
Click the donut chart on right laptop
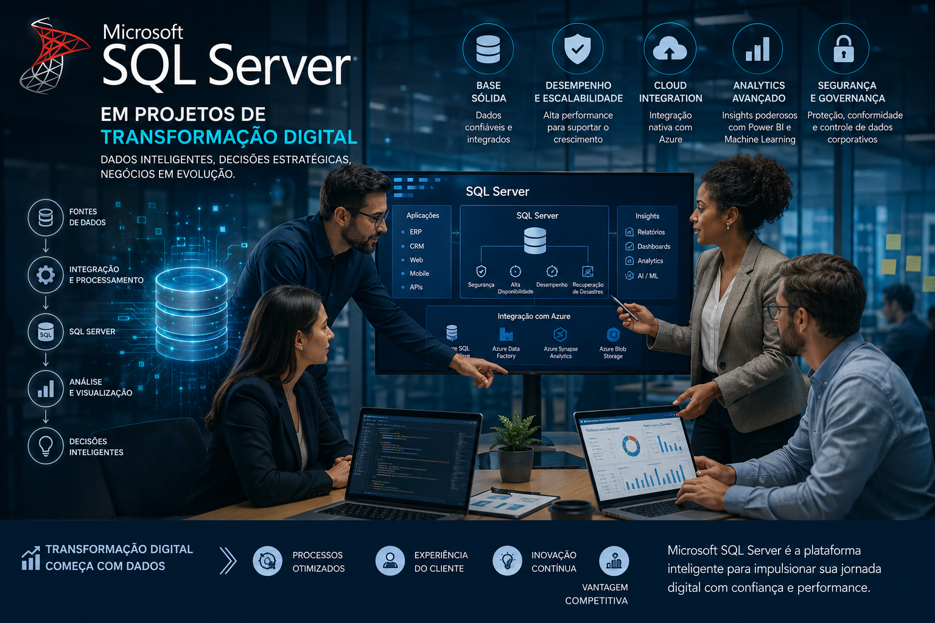coord(631,447)
